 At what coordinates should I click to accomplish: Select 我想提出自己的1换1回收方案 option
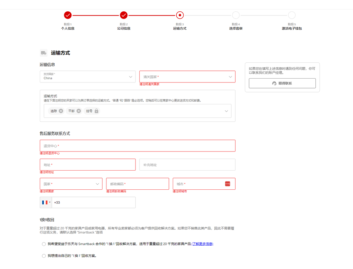point(43,255)
